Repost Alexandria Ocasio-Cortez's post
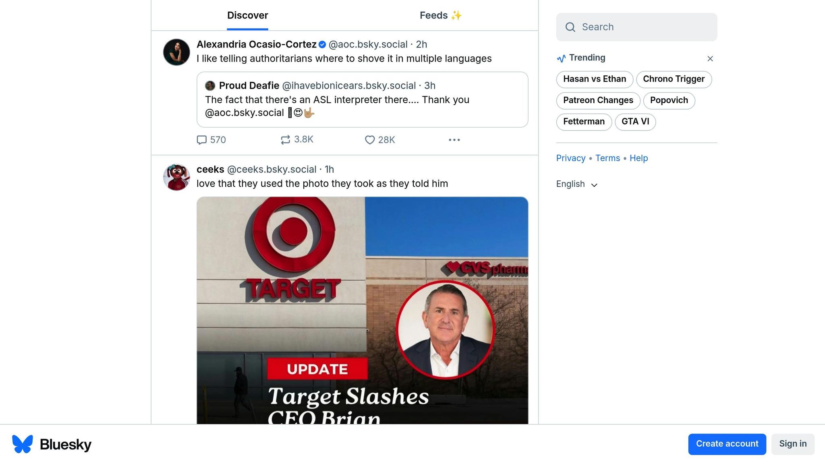825x464 pixels. [286, 140]
